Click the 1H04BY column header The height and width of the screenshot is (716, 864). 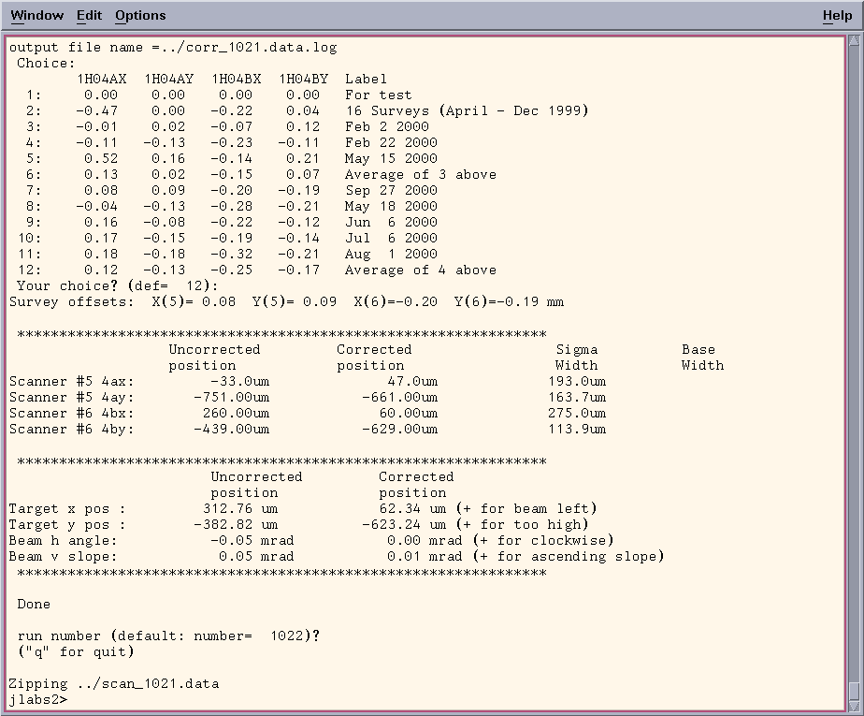(x=303, y=80)
